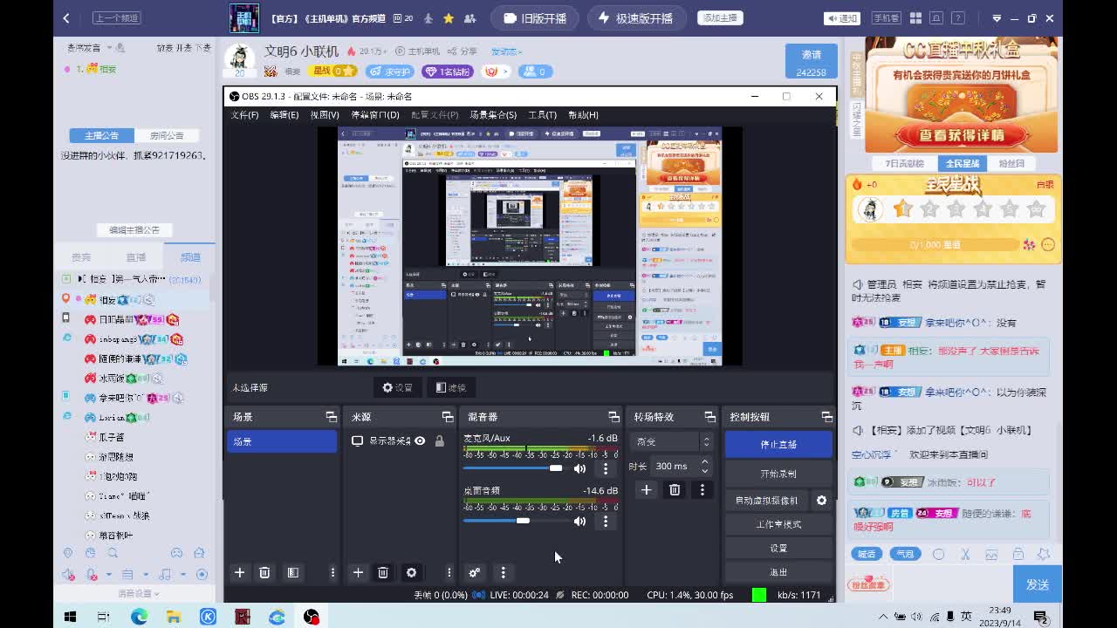Viewport: 1117px width, 628px height.
Task: Click 退出 exit button in OBS controls
Action: [x=778, y=572]
